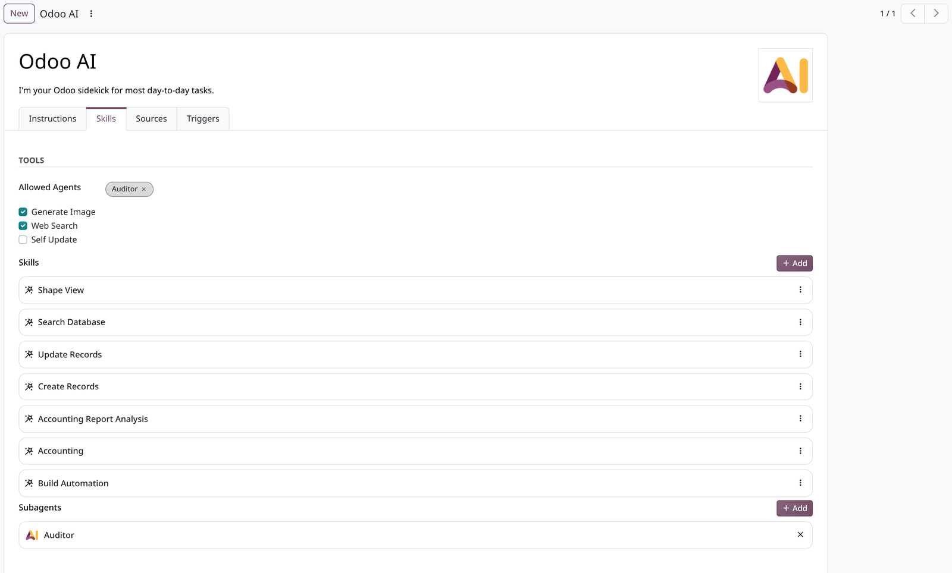
Task: Click the Odoo AI avatar image
Action: (785, 75)
